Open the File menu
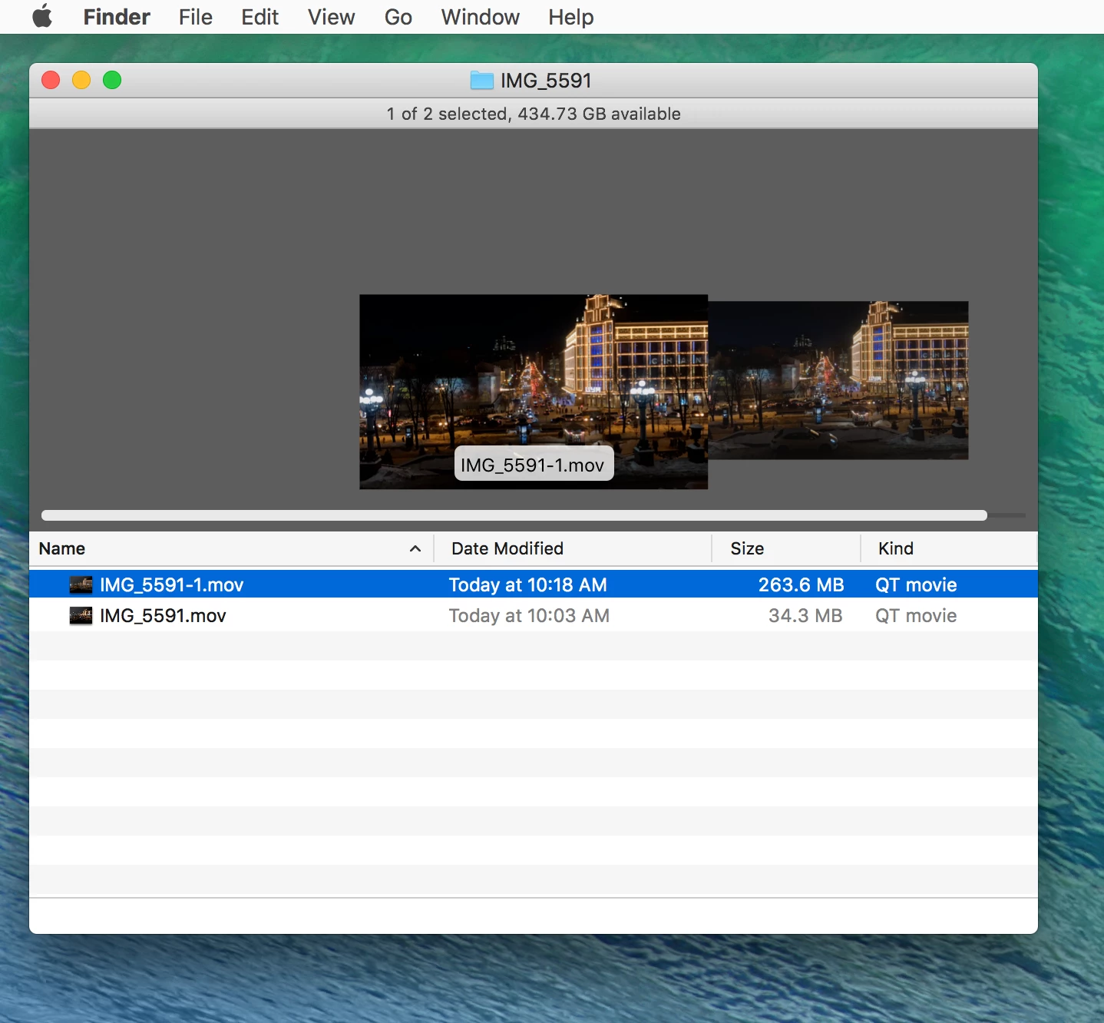 pyautogui.click(x=196, y=17)
